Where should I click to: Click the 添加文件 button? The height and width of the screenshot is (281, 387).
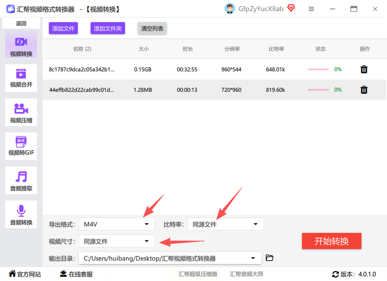(63, 29)
